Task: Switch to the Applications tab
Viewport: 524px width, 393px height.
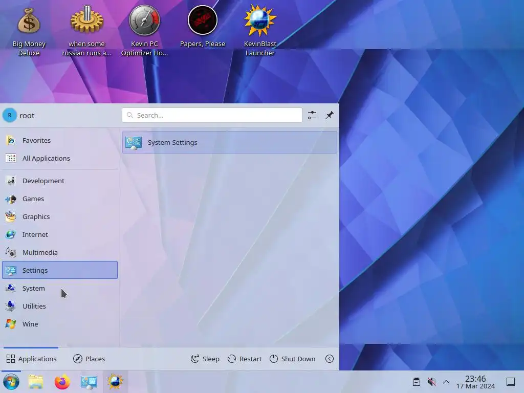Action: (x=31, y=359)
